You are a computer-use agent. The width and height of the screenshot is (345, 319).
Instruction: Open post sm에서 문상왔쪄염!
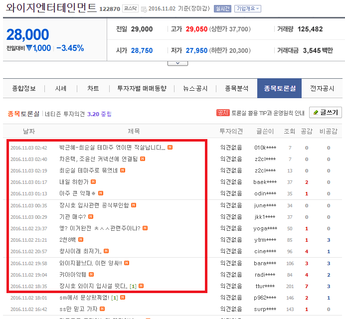[84, 298]
